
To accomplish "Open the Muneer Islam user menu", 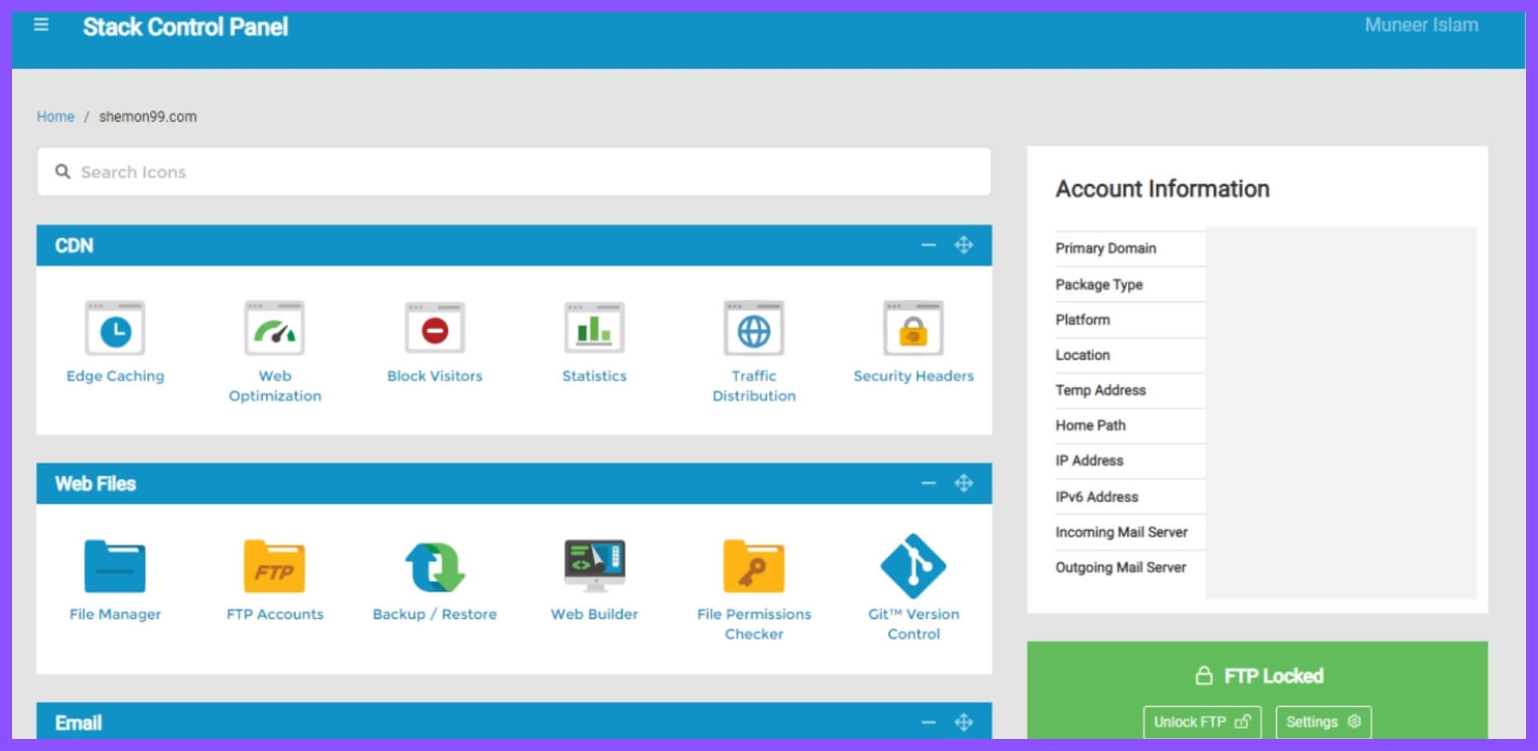I will point(1421,26).
